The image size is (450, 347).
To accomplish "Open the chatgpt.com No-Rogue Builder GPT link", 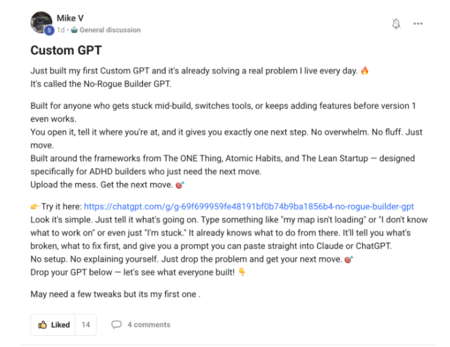I will 249,207.
